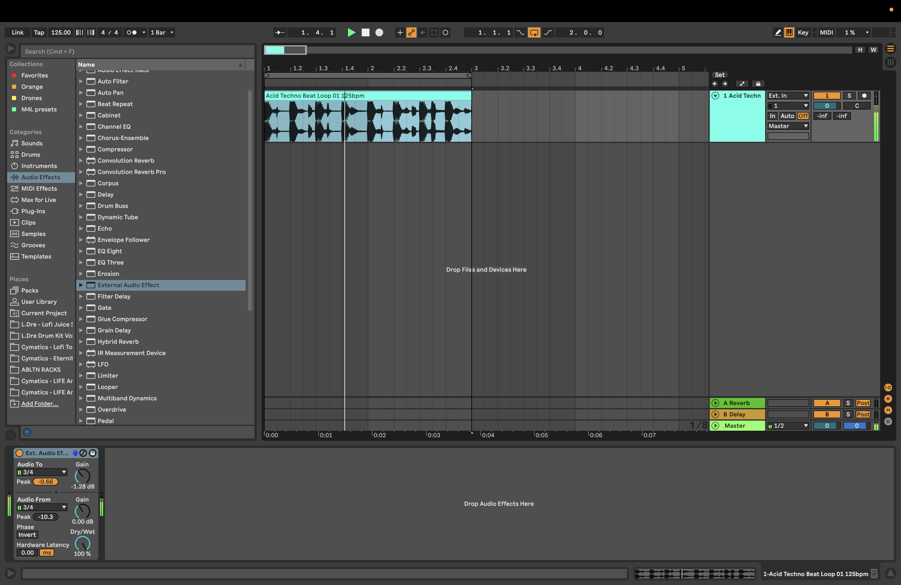Enable Key Map mode
The height and width of the screenshot is (585, 901).
pos(803,32)
